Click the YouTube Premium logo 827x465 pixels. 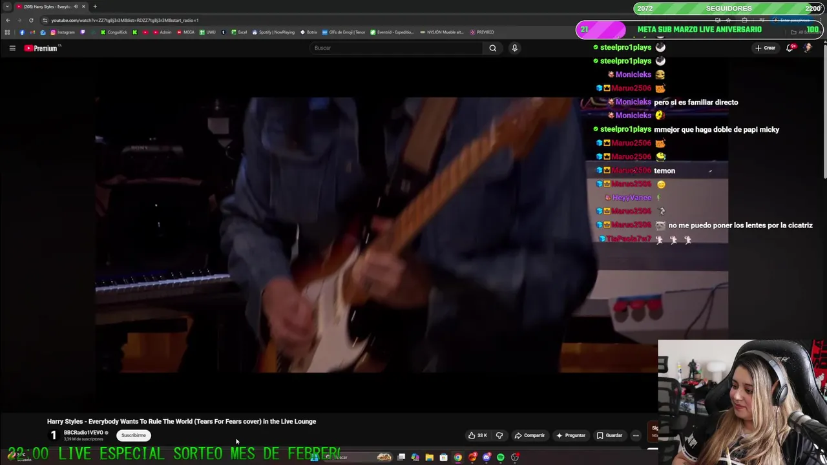(x=41, y=48)
